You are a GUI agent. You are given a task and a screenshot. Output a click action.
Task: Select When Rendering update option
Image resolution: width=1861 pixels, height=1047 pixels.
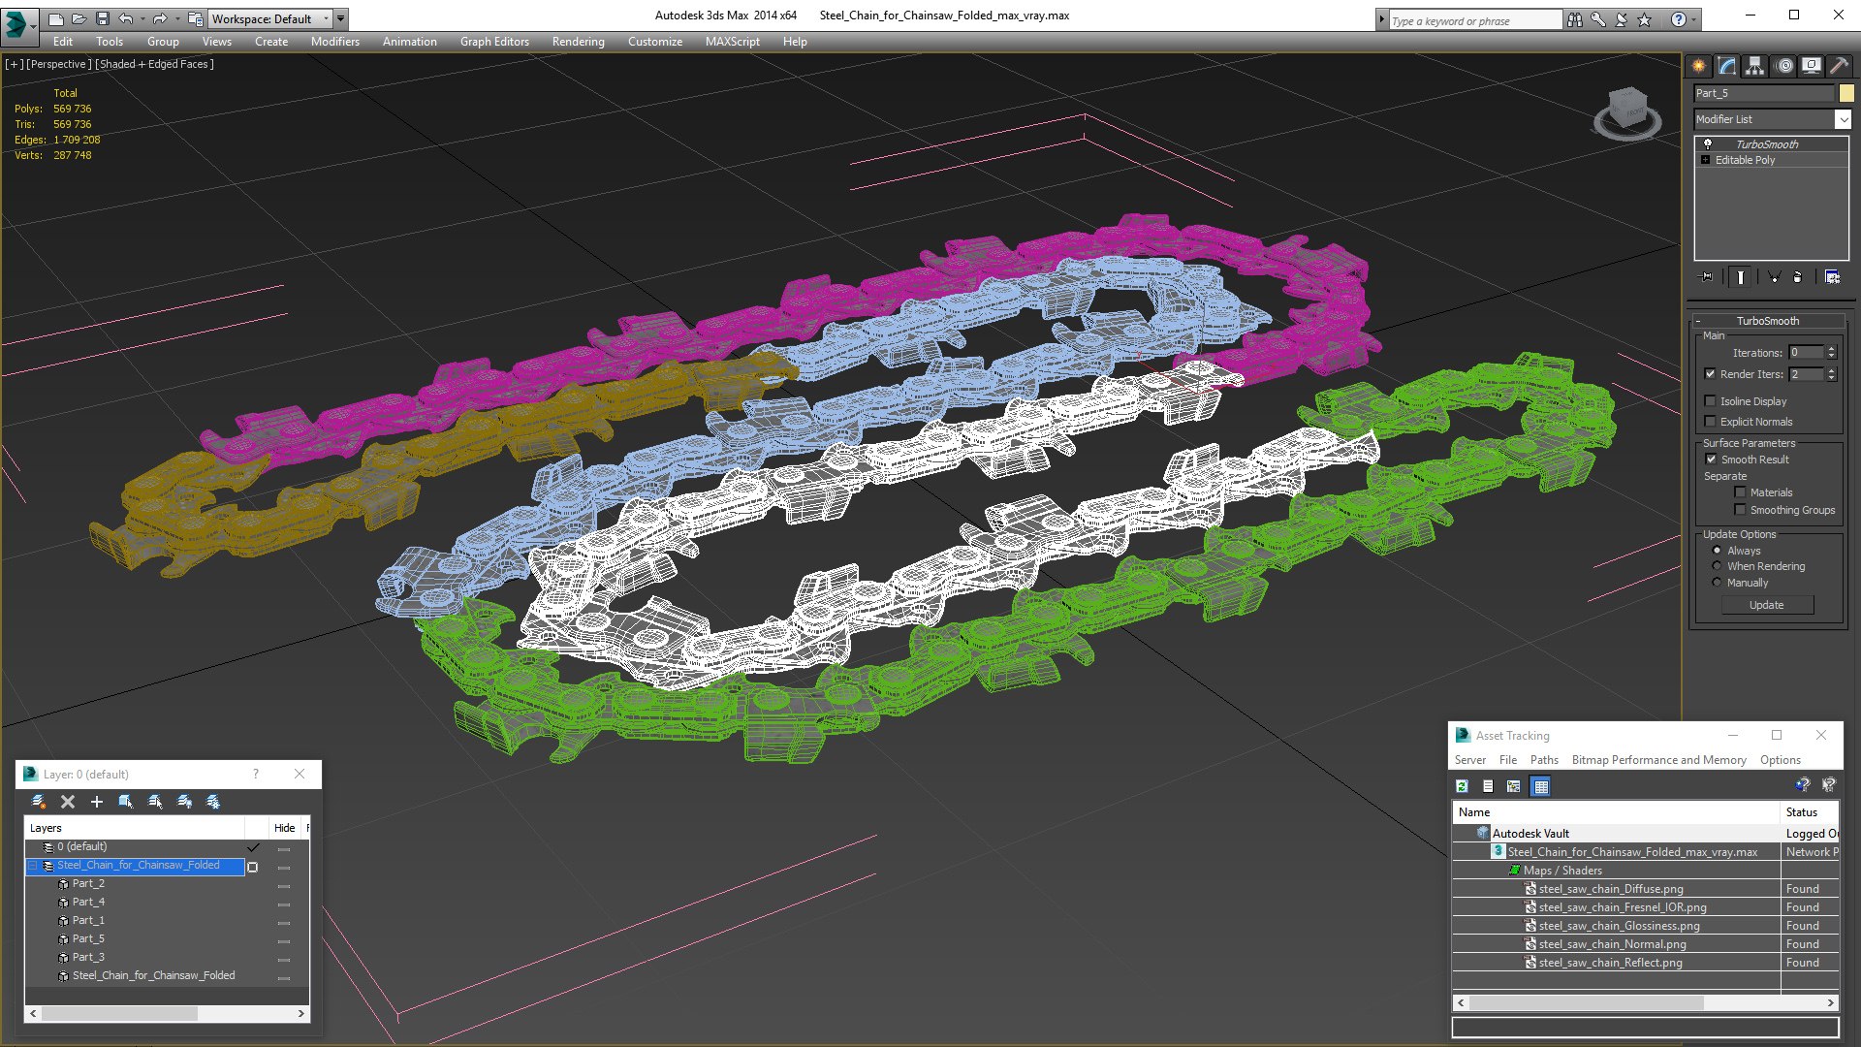1717,566
